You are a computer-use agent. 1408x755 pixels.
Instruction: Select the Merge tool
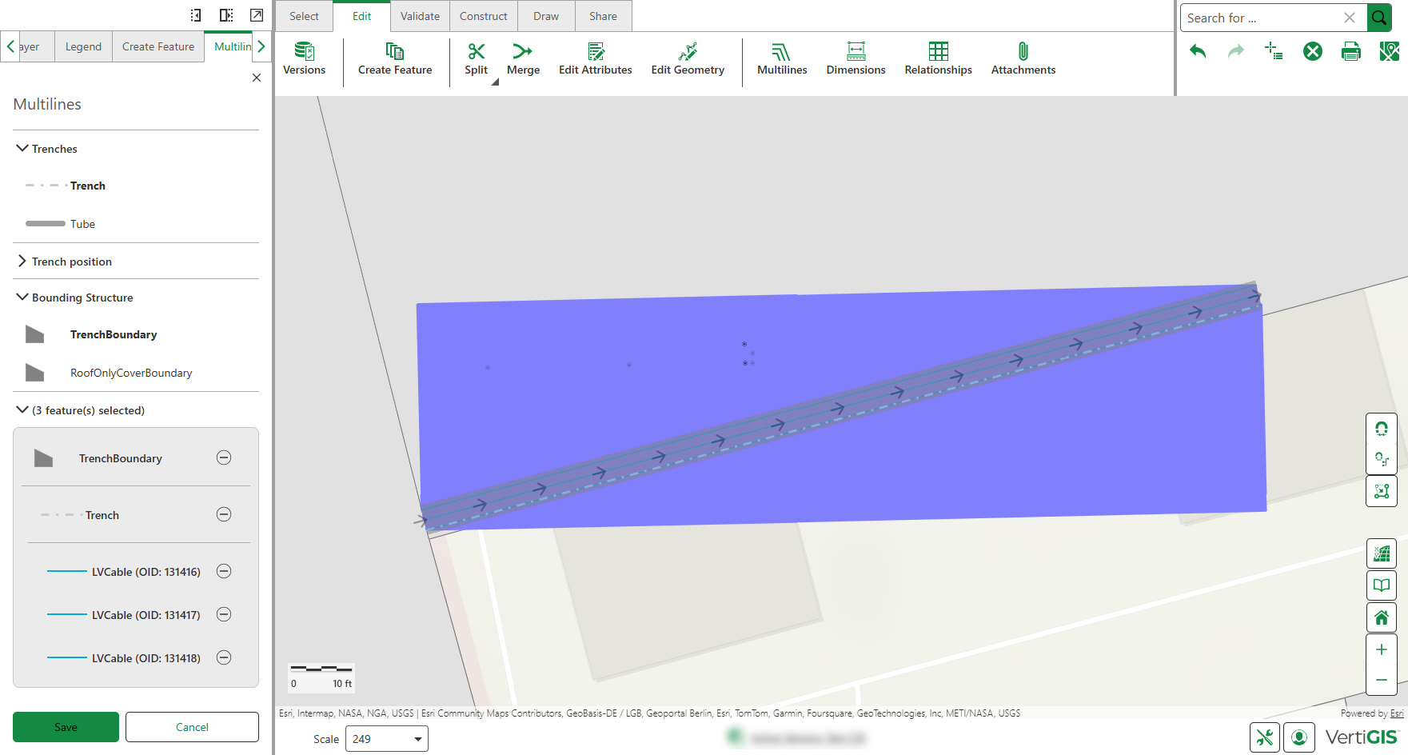(x=523, y=59)
